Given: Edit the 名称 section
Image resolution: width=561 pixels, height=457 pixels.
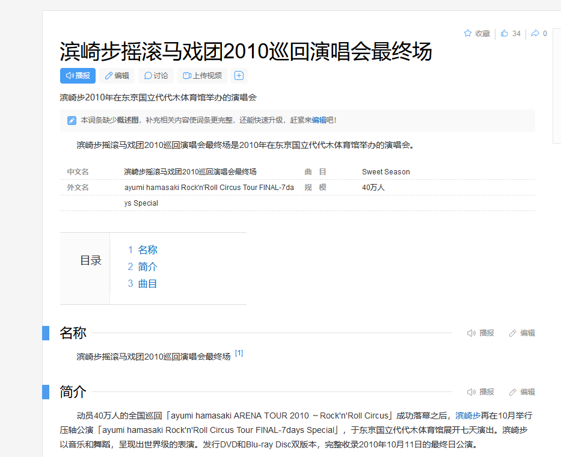Looking at the screenshot, I should tap(521, 333).
